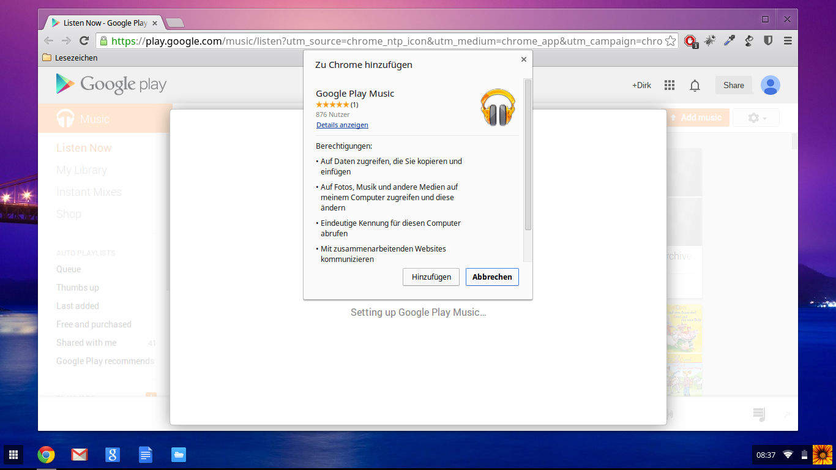Go forward with browser forward arrow

66,41
